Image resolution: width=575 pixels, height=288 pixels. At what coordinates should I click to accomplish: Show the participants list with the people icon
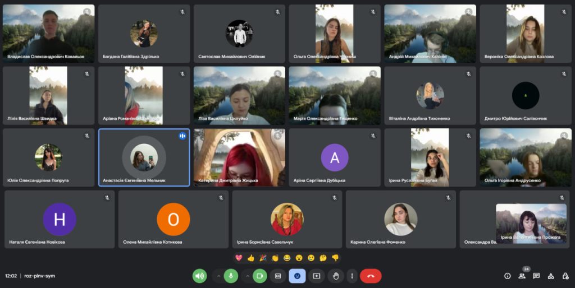[522, 276]
